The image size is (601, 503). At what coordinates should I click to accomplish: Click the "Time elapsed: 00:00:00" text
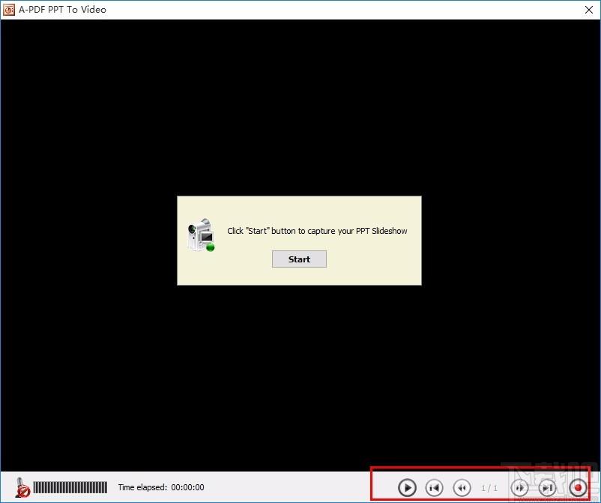click(161, 487)
